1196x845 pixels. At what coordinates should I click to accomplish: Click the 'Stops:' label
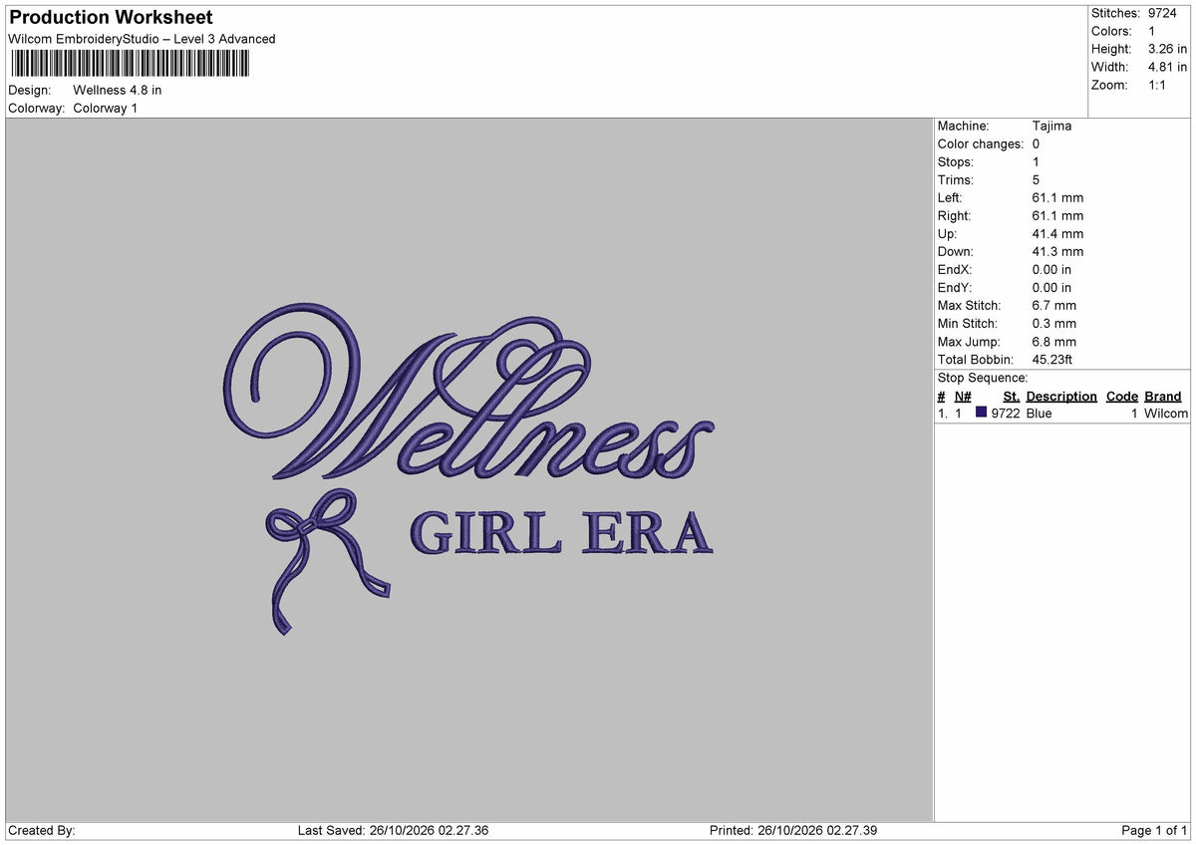click(x=956, y=161)
